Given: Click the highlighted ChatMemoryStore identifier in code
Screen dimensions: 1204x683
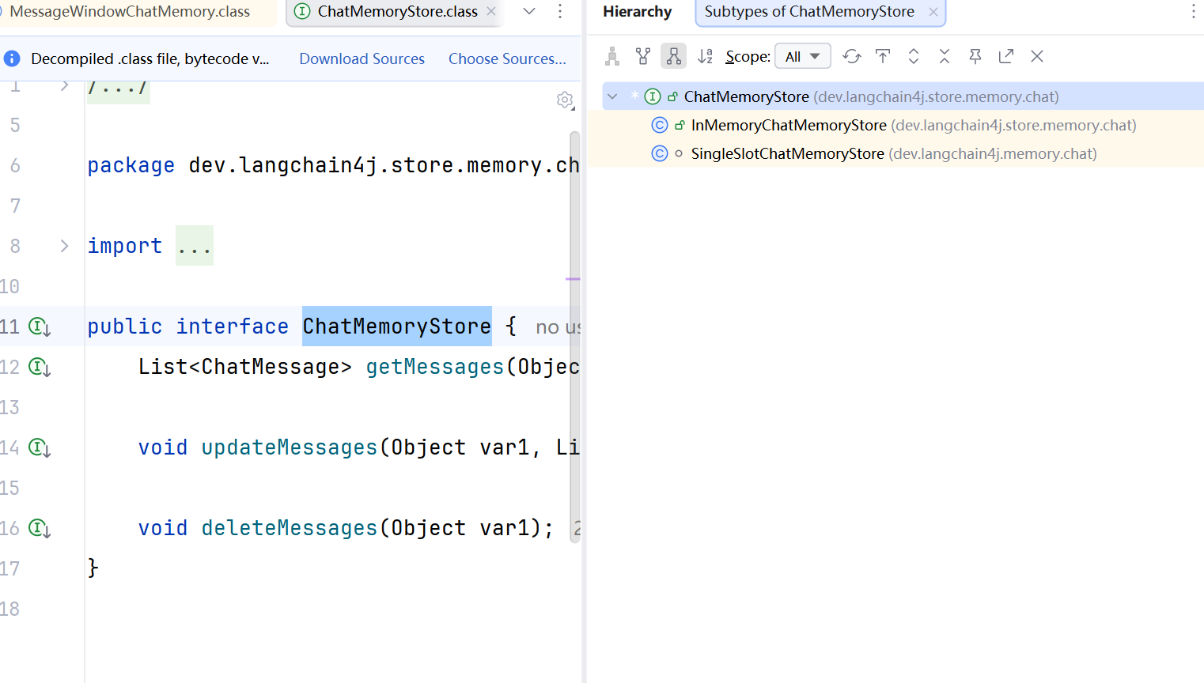Looking at the screenshot, I should [397, 326].
